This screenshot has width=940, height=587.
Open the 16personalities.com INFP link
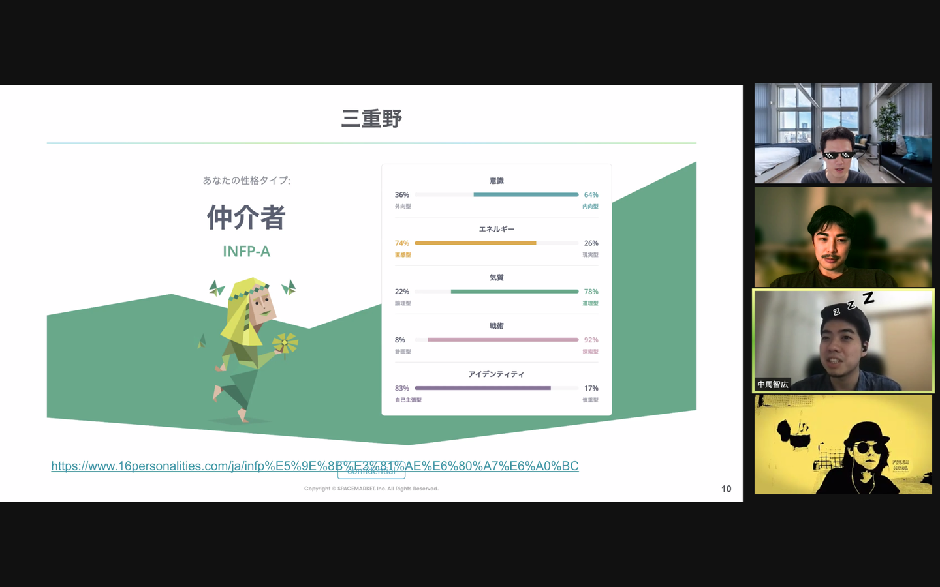(x=315, y=466)
